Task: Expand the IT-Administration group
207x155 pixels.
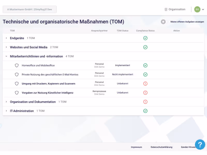Action: tap(6, 111)
